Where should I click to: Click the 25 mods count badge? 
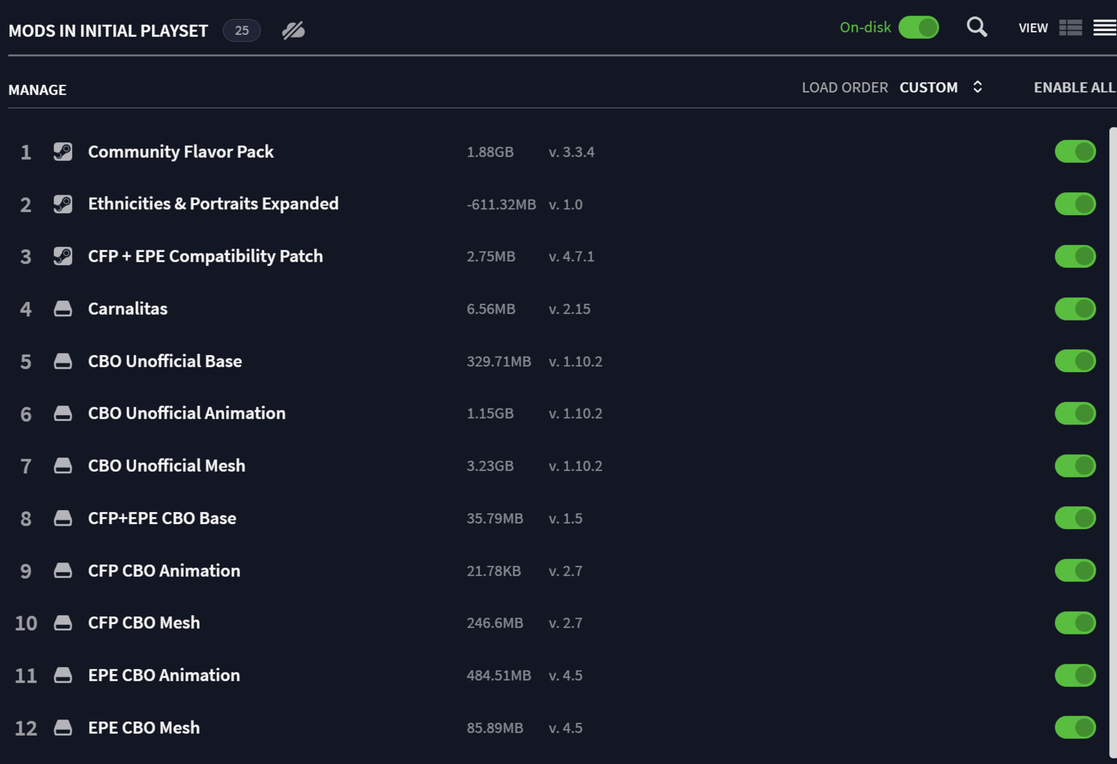pos(242,30)
